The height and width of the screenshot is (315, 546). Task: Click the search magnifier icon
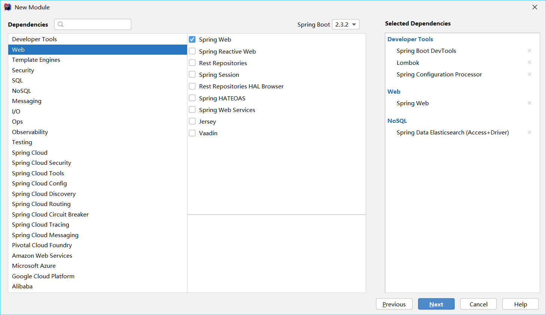point(61,24)
